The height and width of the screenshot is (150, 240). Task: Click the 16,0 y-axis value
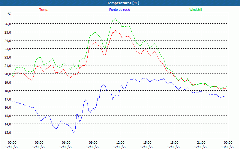point(8,107)
